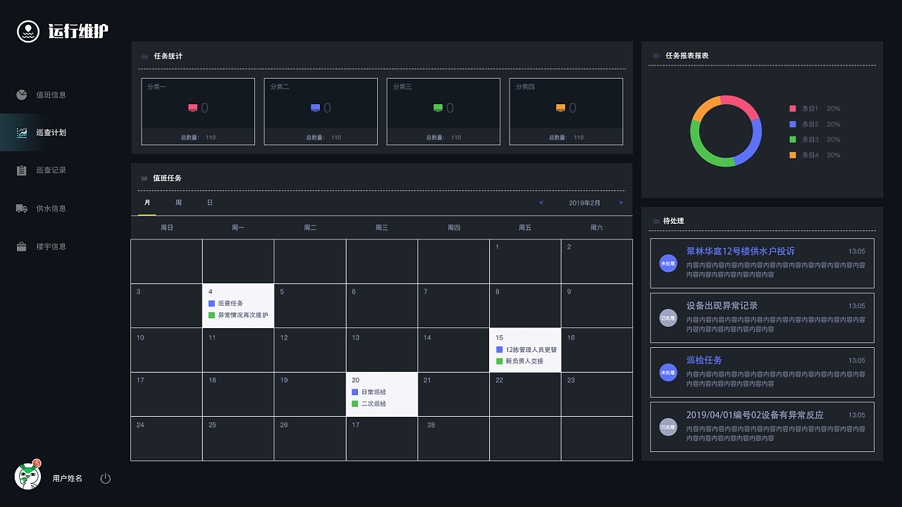Click the 分类一 statistics card title
Image resolution: width=902 pixels, height=507 pixels.
(156, 87)
